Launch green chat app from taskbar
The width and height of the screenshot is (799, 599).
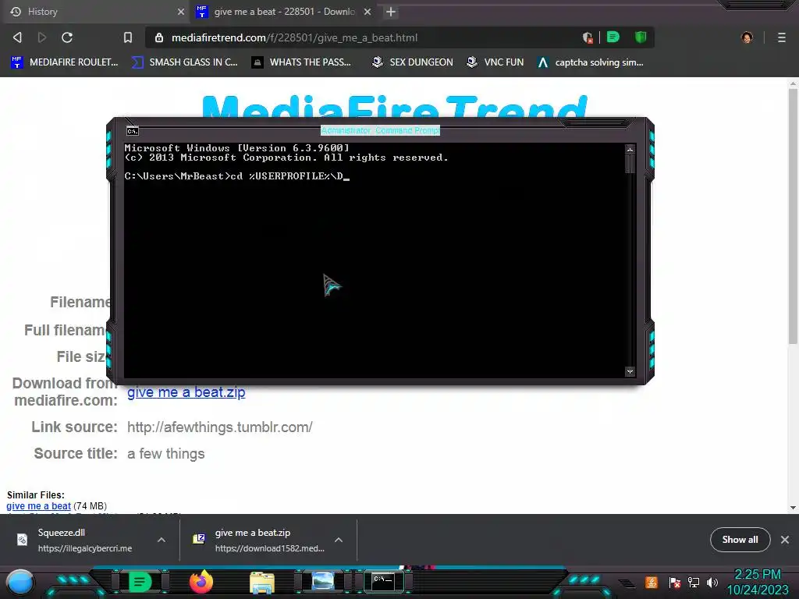point(140,582)
